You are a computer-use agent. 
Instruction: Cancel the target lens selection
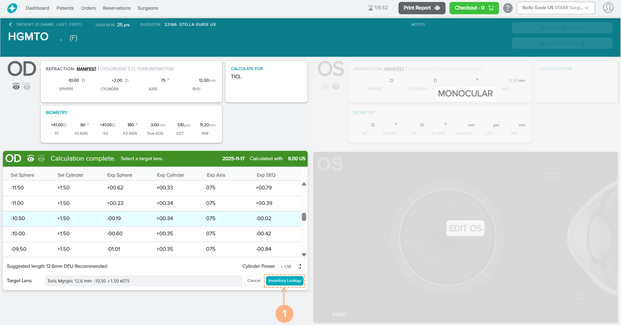(254, 281)
